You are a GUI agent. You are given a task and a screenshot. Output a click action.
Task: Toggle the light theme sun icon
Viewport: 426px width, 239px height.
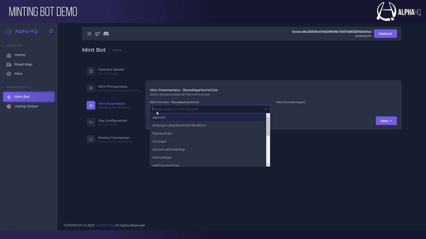point(89,34)
